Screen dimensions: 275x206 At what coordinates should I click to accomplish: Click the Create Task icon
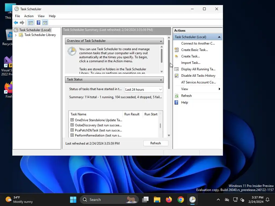(177, 56)
